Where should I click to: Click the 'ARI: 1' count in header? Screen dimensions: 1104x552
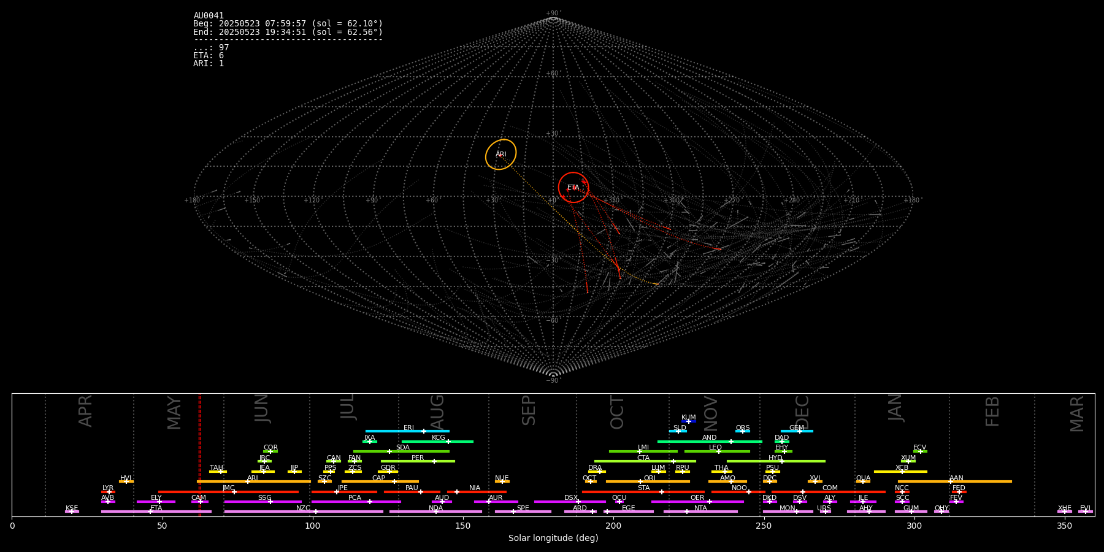pos(209,64)
